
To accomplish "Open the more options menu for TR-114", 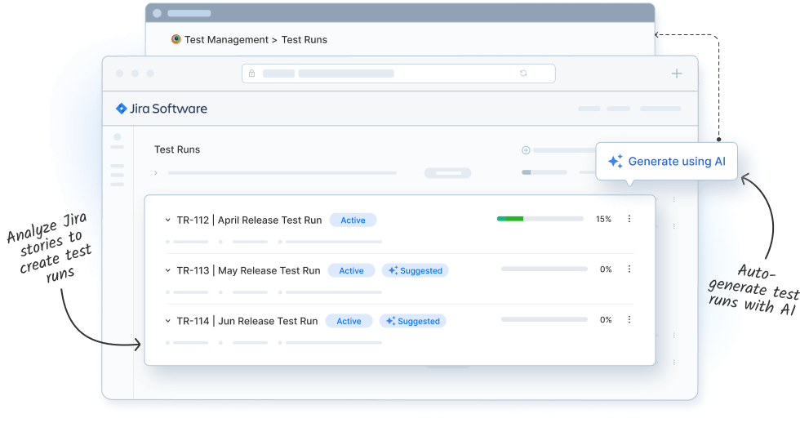I will [x=629, y=319].
